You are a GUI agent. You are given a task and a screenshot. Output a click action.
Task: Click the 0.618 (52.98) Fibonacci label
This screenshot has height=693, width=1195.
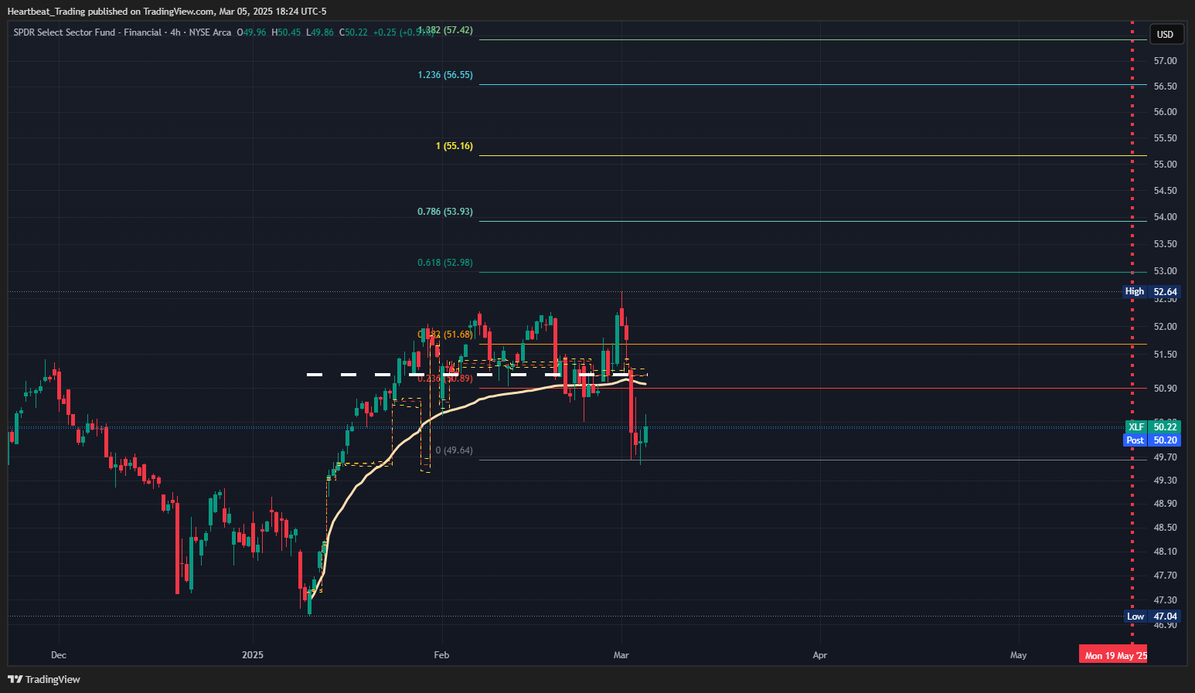(x=445, y=263)
